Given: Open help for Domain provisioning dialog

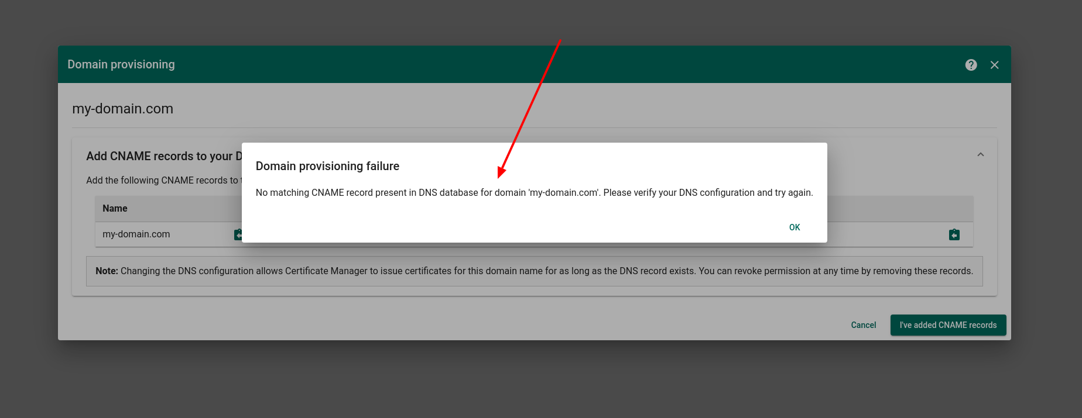Looking at the screenshot, I should tap(971, 65).
